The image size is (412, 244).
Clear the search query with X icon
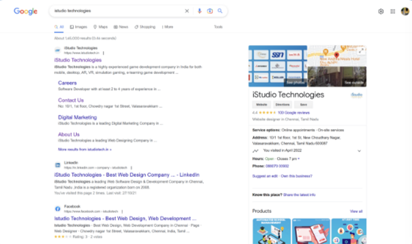point(187,11)
